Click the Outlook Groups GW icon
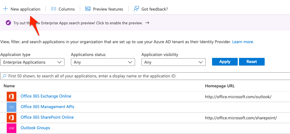Screen dimensions: 290x134 (x=11, y=128)
